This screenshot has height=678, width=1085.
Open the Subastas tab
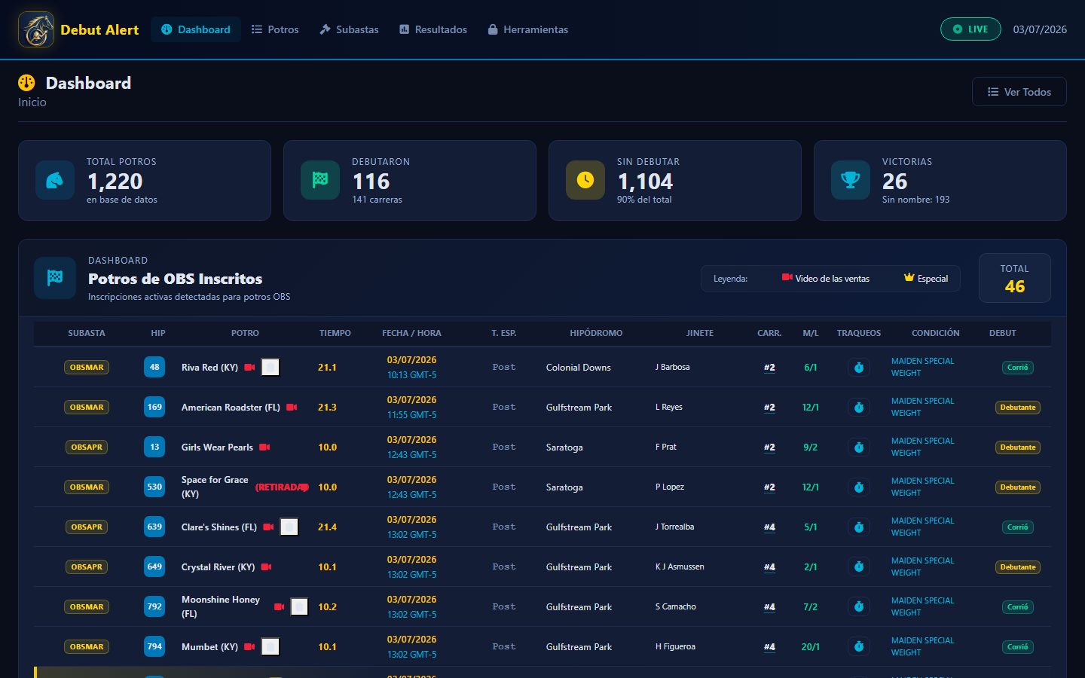[349, 29]
